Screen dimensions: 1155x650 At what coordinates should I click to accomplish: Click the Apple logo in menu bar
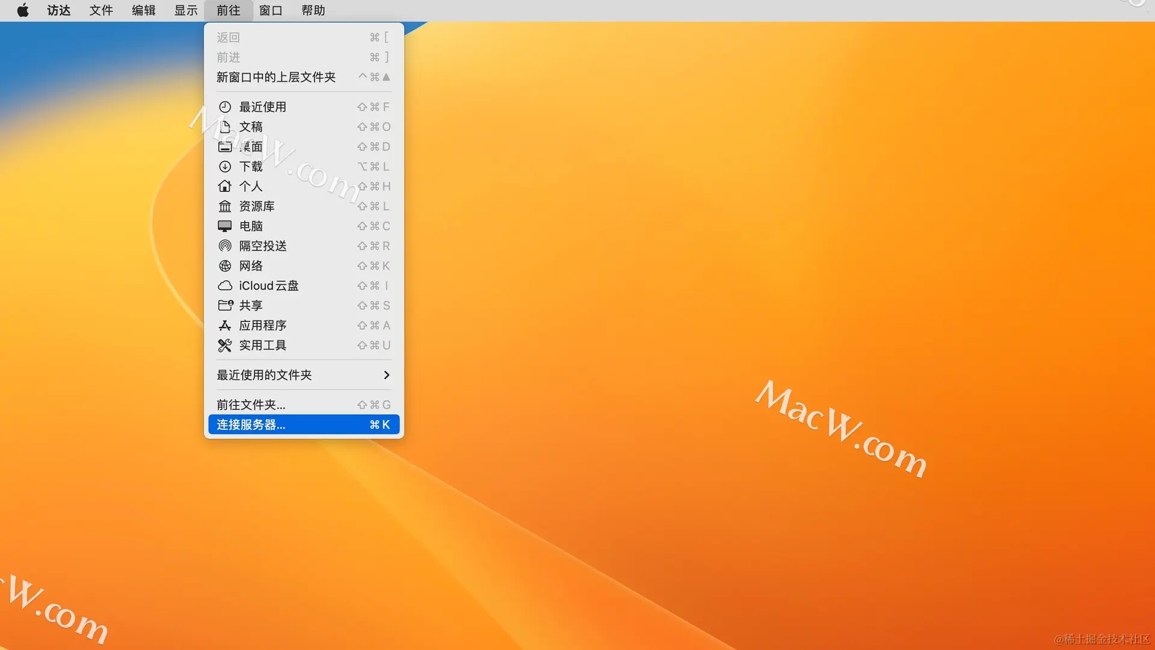pos(23,10)
